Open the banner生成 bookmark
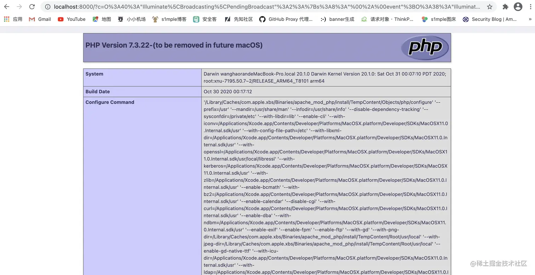This screenshot has height=275, width=535. click(337, 19)
